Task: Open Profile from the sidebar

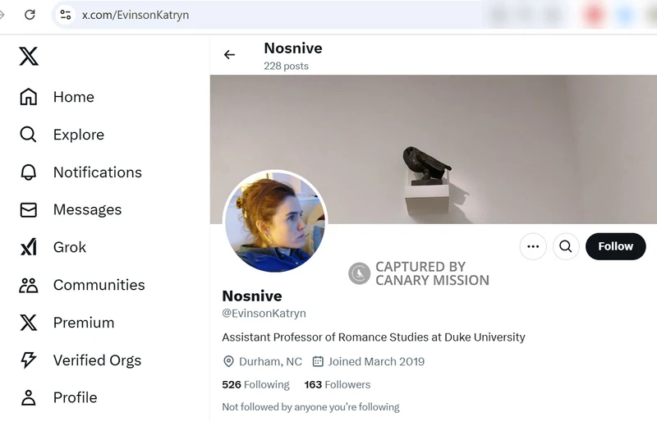Action: coord(58,397)
